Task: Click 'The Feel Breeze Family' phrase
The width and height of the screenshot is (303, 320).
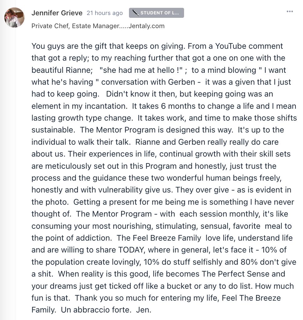Action: (159, 238)
